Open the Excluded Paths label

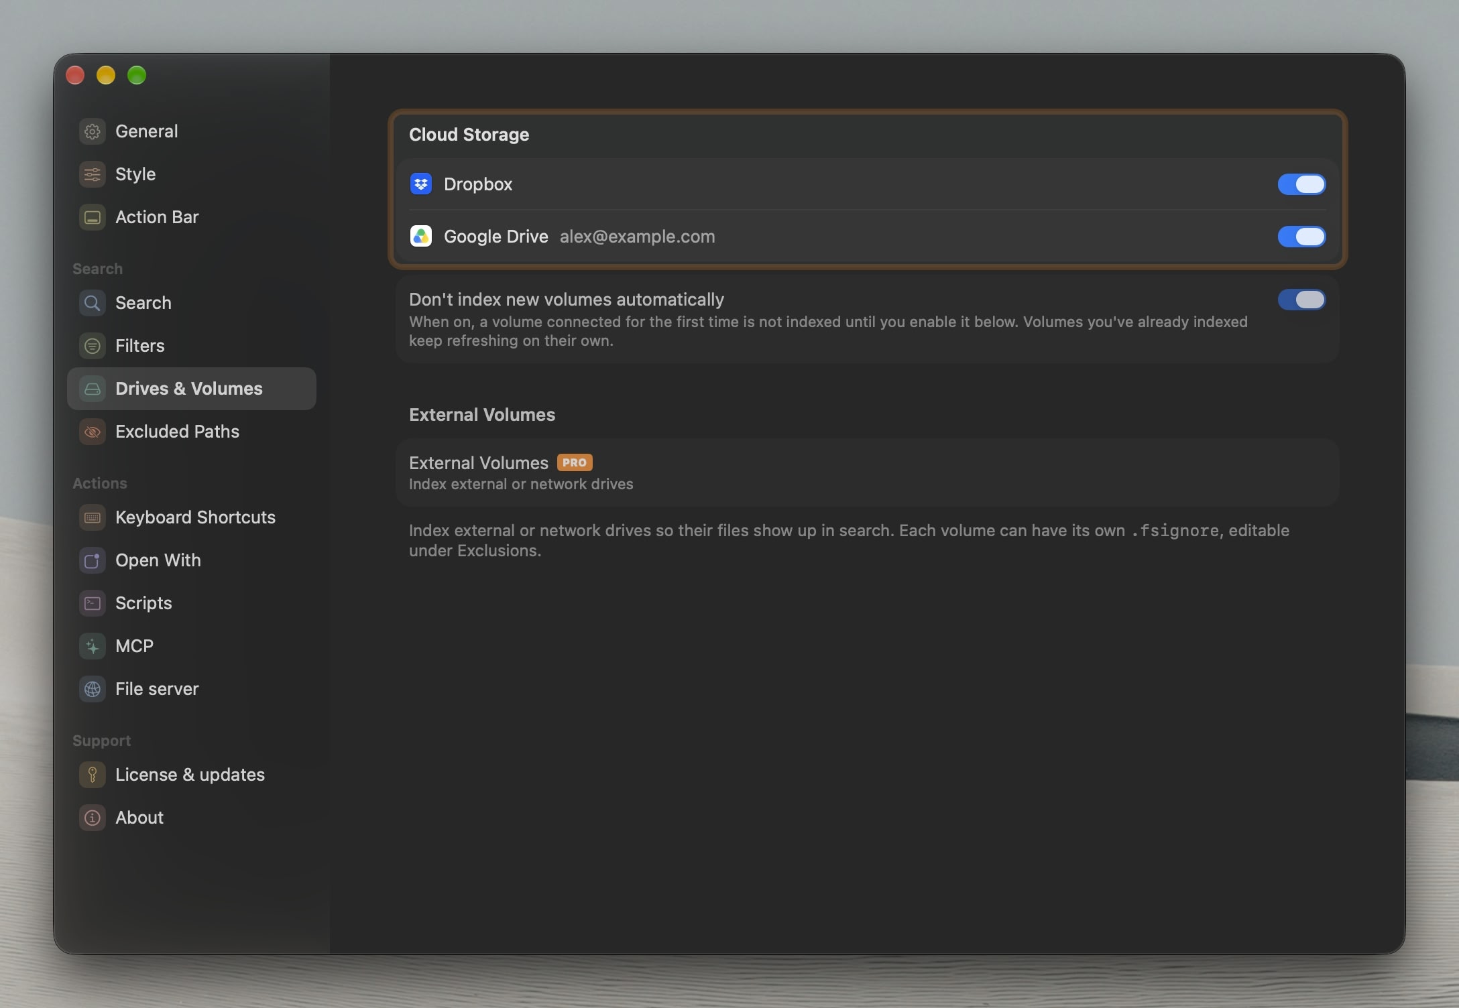tap(177, 432)
